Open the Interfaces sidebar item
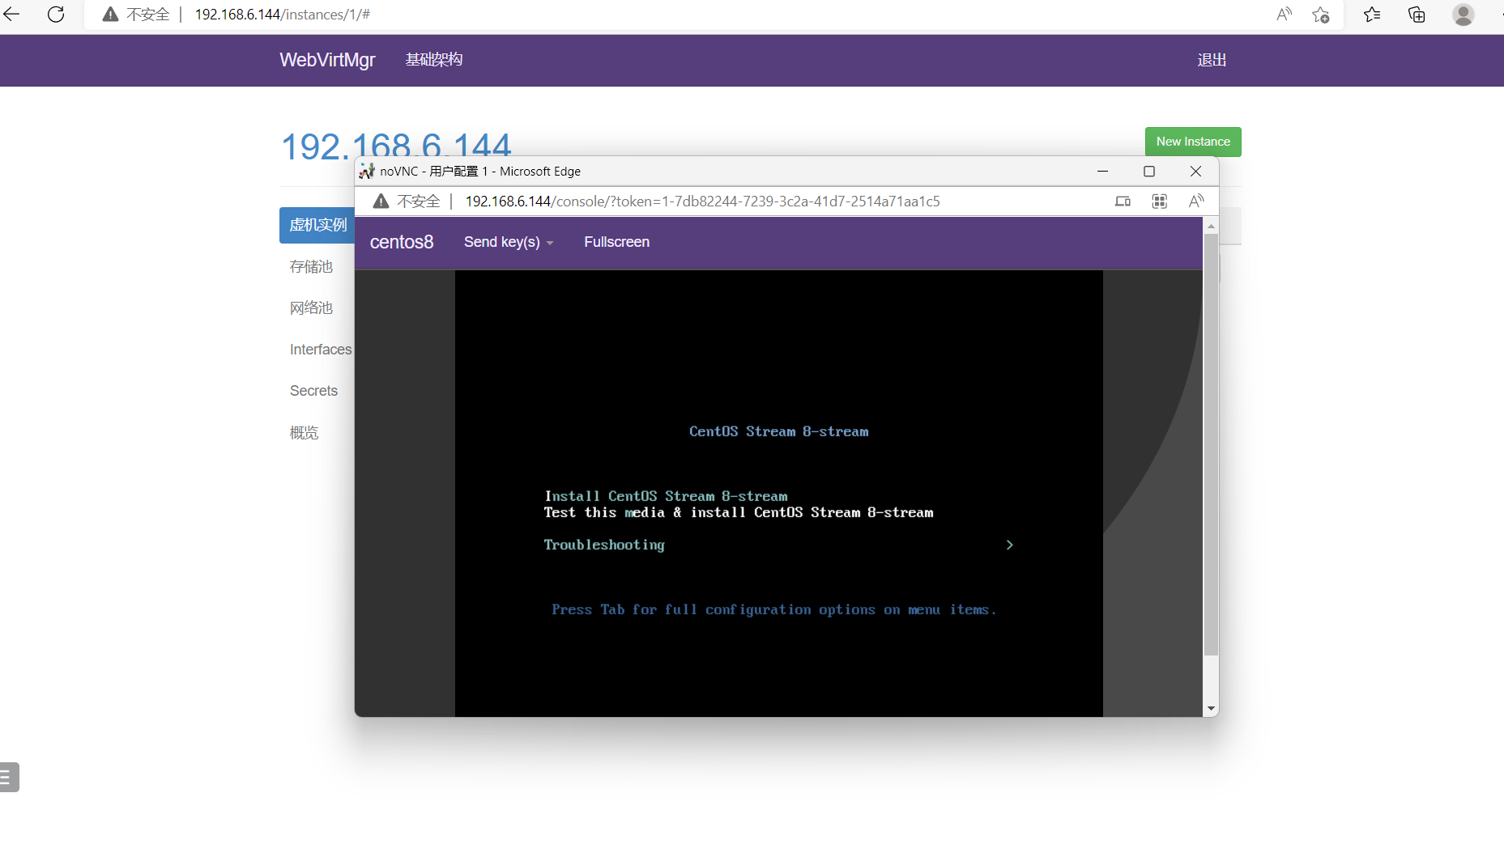This screenshot has width=1504, height=861. point(321,350)
